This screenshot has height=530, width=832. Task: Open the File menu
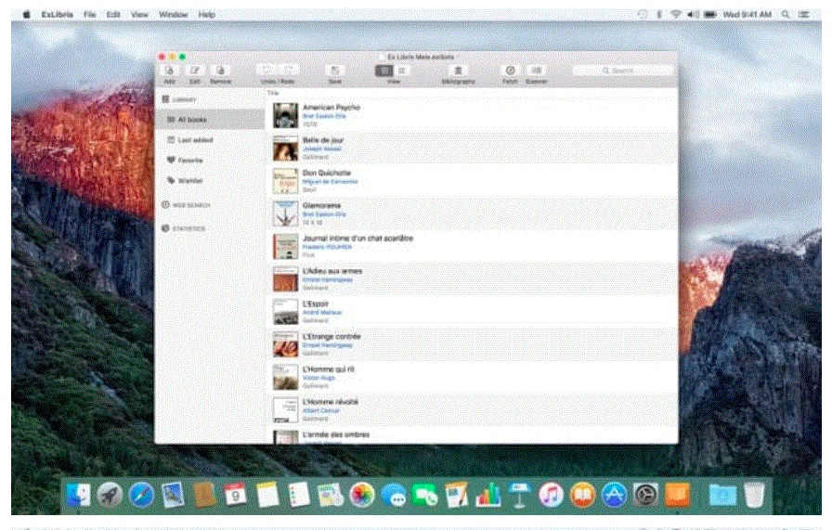(90, 14)
